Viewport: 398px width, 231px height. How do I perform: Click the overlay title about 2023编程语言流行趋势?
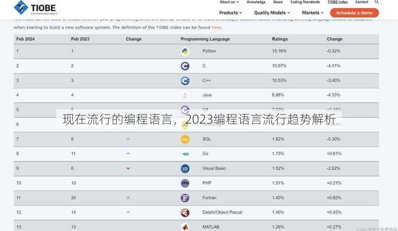pos(199,119)
